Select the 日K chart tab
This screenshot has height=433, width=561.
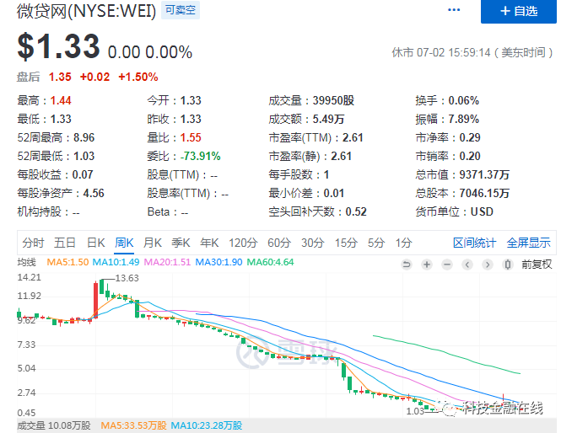pyautogui.click(x=96, y=243)
